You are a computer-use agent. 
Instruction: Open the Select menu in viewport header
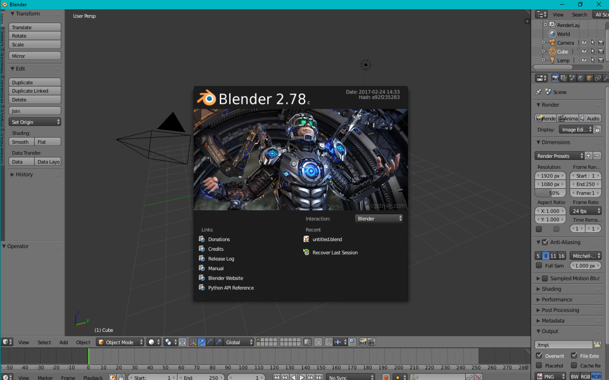tap(44, 342)
